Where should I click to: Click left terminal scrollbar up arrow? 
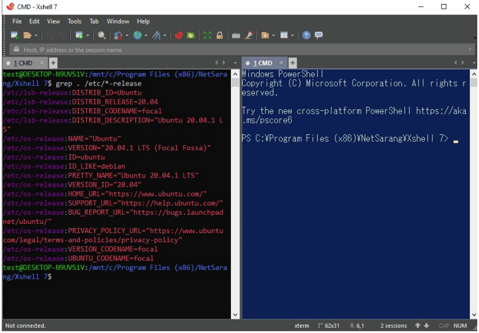[235, 74]
